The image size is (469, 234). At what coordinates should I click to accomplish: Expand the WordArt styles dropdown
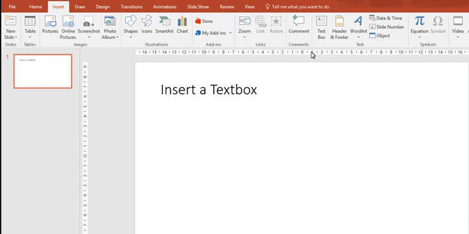pyautogui.click(x=359, y=37)
